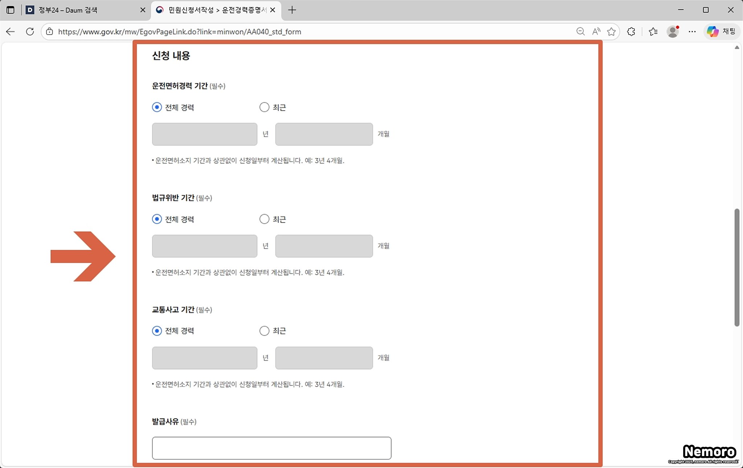The image size is (743, 468).
Task: Open the favorites list icon
Action: click(653, 32)
